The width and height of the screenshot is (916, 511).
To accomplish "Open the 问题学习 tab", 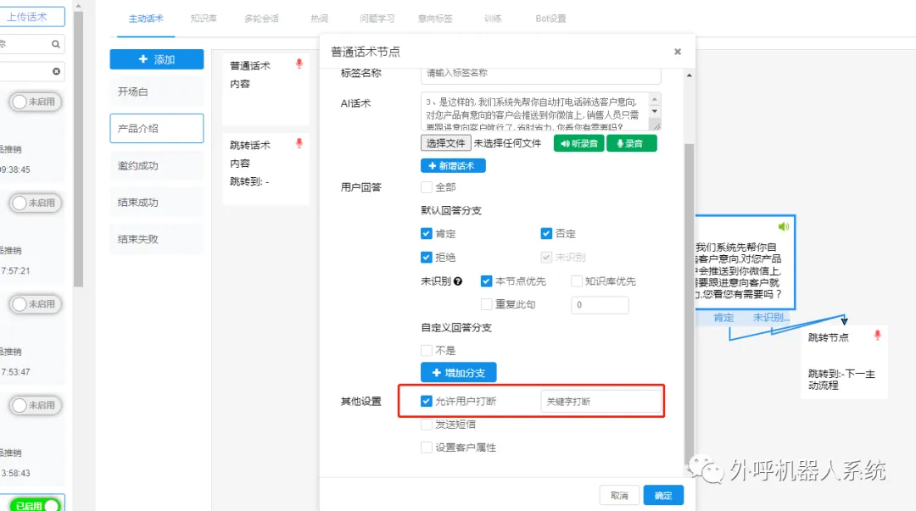I will pyautogui.click(x=377, y=19).
